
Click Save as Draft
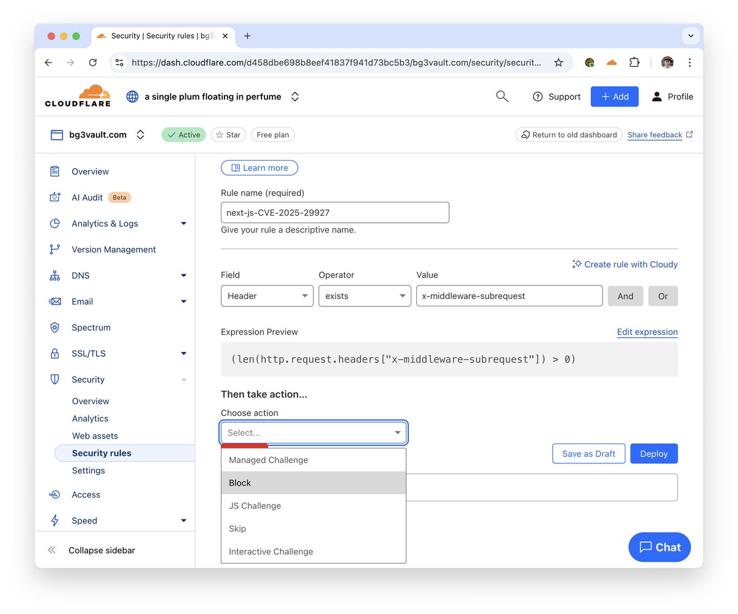click(589, 453)
